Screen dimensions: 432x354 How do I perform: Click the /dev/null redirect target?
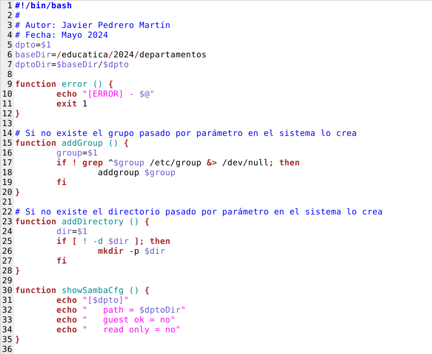245,163
